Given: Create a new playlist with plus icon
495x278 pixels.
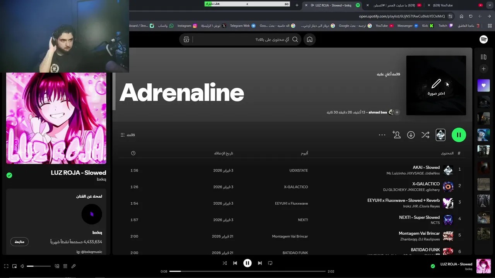Looking at the screenshot, I should pos(483,69).
